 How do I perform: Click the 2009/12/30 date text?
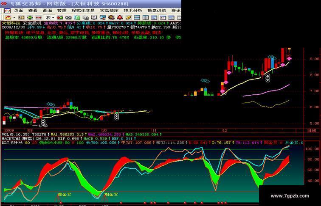(14, 27)
